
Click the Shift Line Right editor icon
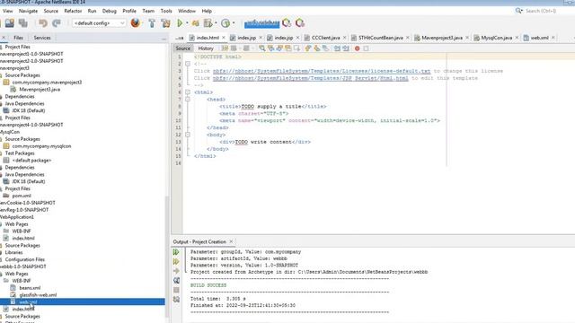point(345,48)
